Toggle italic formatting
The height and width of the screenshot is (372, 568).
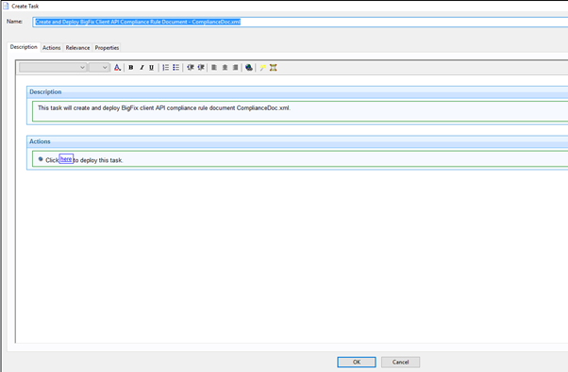point(142,68)
